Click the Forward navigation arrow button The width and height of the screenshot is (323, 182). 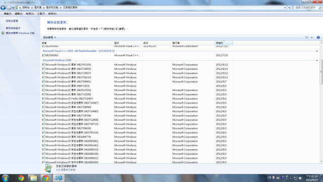click(9, 8)
